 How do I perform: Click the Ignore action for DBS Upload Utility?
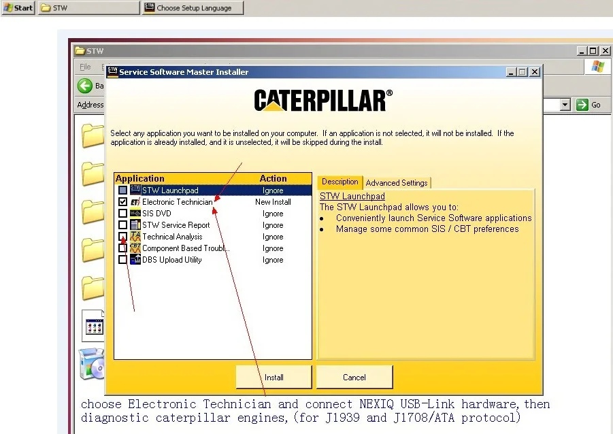coord(273,260)
